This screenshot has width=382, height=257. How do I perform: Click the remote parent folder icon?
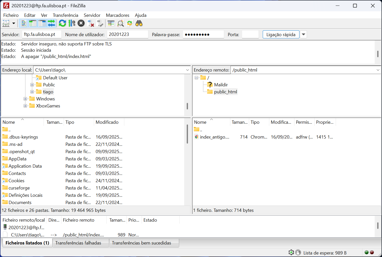click(x=197, y=130)
